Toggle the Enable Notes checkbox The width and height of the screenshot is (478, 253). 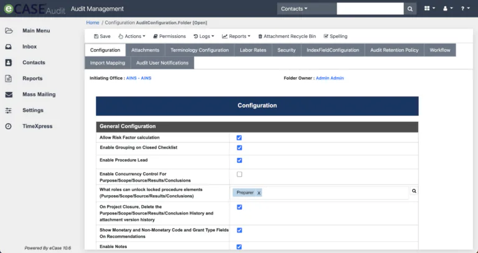coord(239,247)
